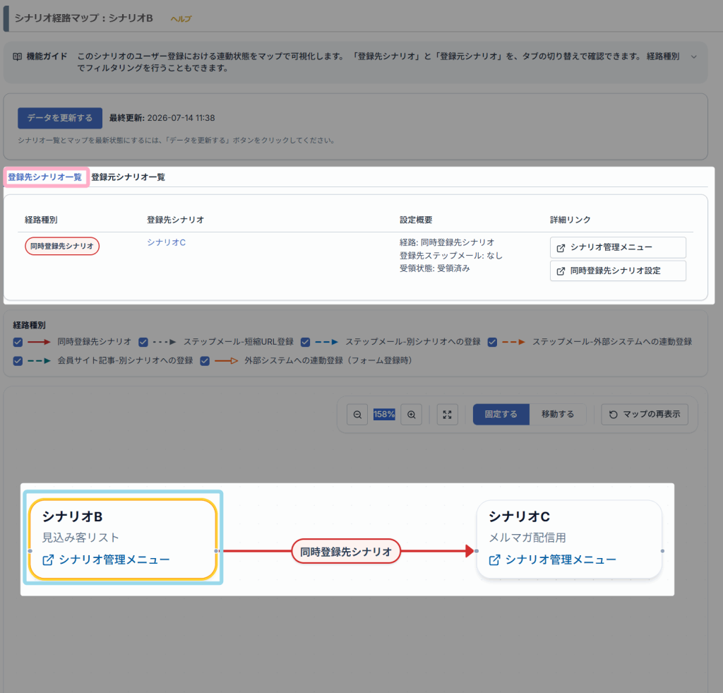Viewport: 723px width, 693px height.
Task: Open the ヘルプ link in header
Action: (x=181, y=19)
